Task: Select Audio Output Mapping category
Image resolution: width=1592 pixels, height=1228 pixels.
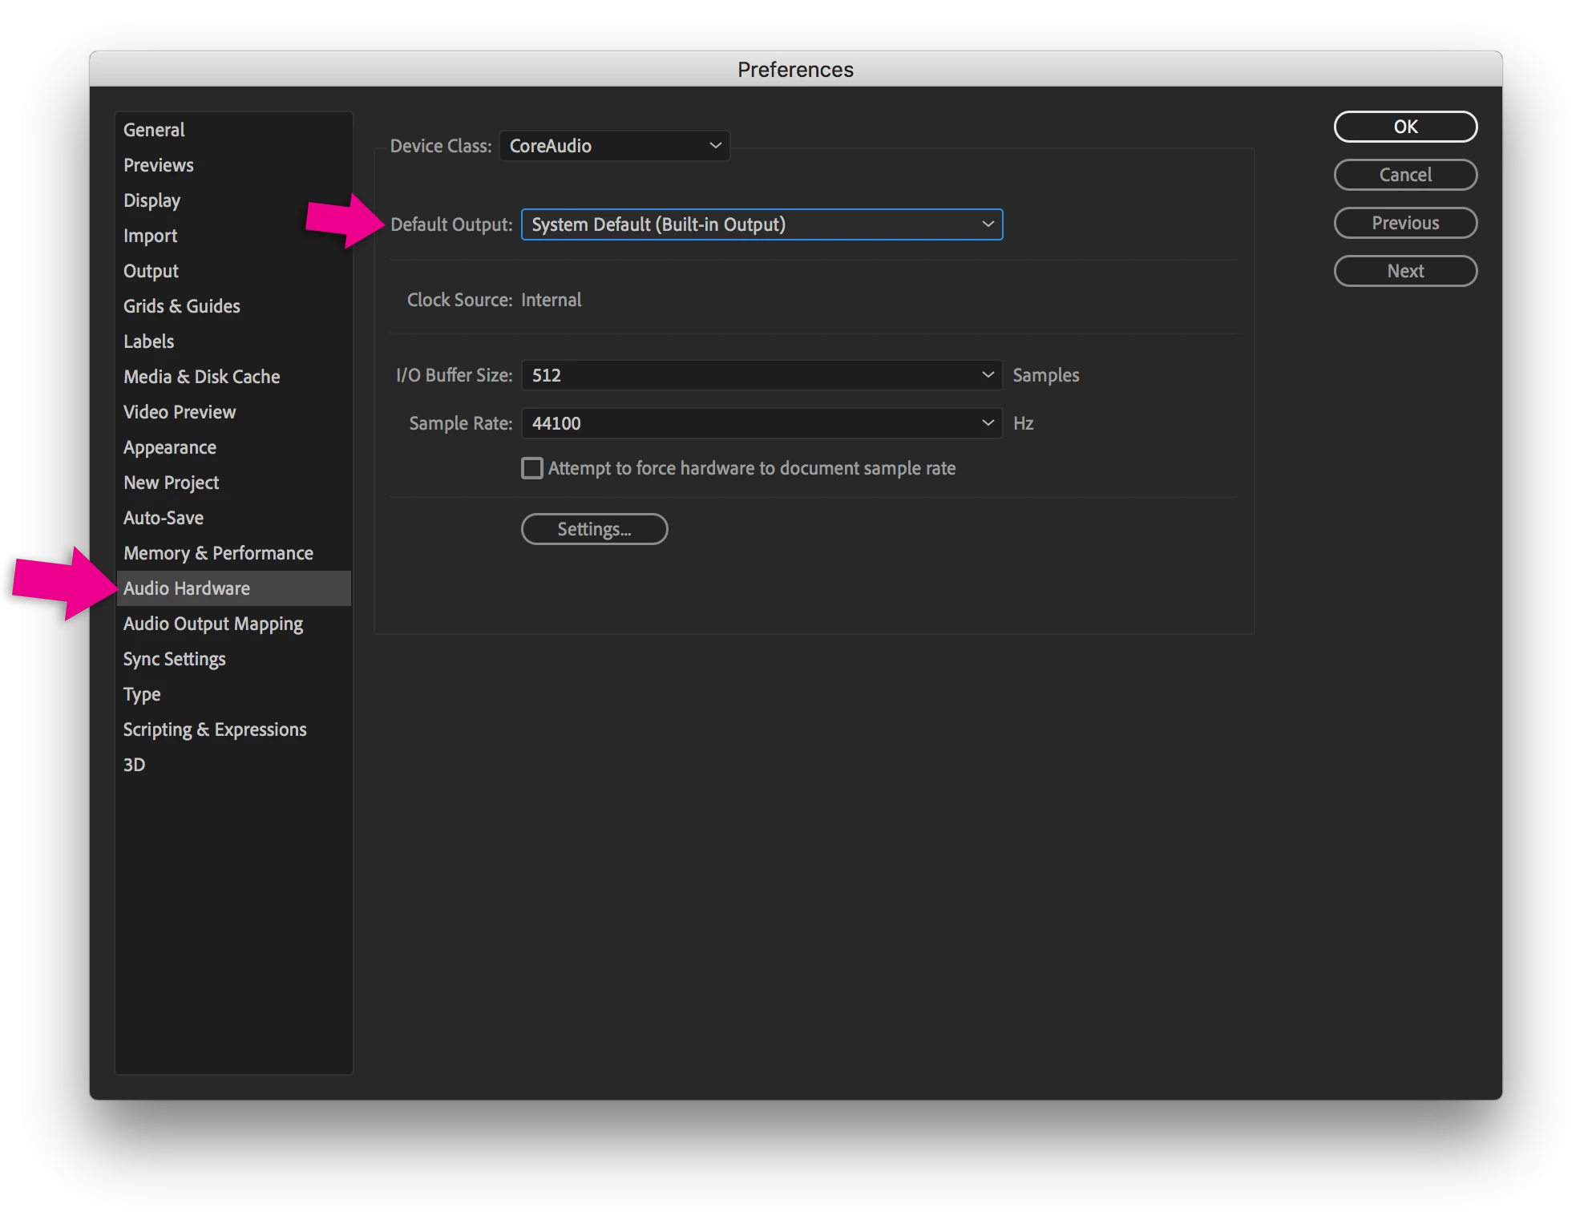Action: [x=213, y=624]
